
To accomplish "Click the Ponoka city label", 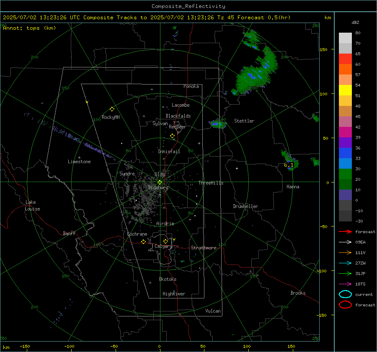I will pyautogui.click(x=191, y=86).
